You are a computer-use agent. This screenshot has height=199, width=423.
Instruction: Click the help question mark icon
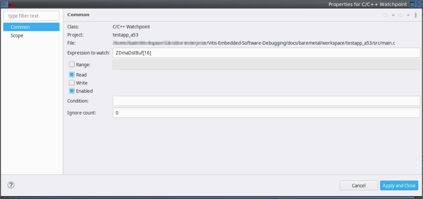11,185
